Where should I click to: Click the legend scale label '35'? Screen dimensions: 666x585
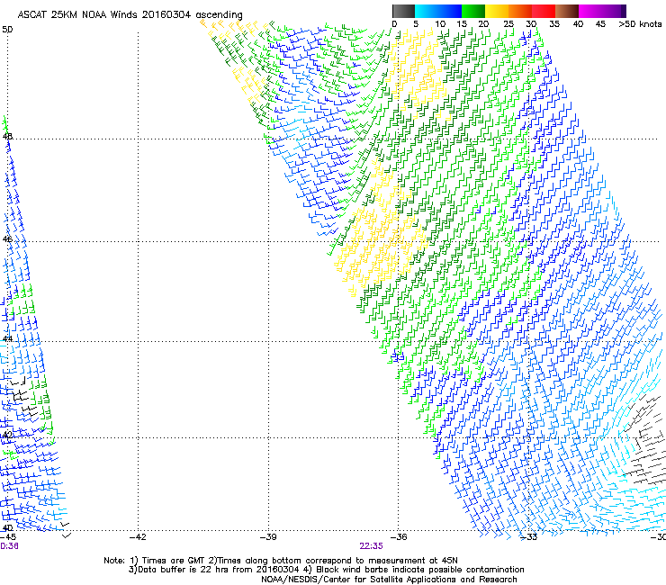tap(554, 24)
